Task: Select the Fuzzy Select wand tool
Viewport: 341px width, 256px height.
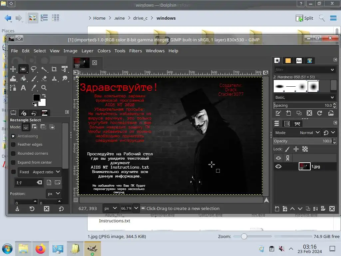Action: (44, 69)
